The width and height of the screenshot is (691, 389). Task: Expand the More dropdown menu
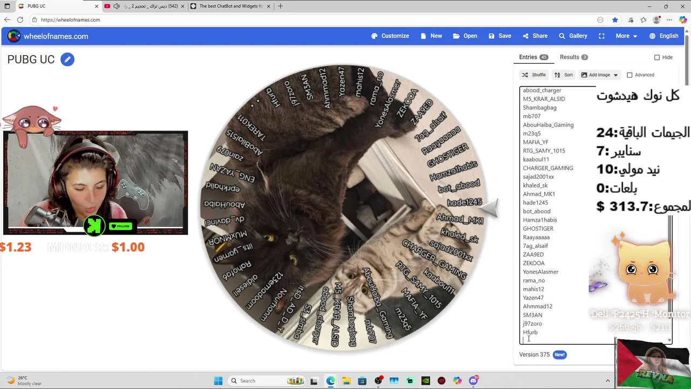(x=626, y=36)
